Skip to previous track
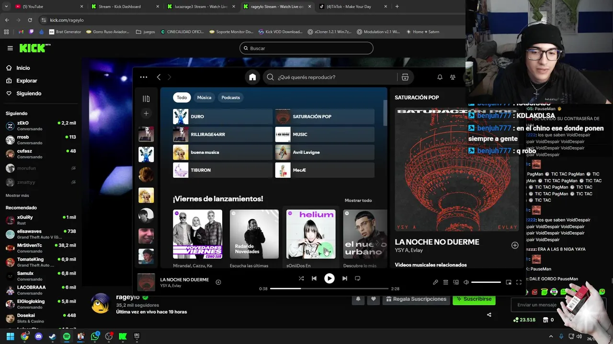The image size is (613, 344). click(x=314, y=278)
